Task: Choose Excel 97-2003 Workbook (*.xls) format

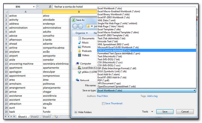Action: [x=146, y=17]
